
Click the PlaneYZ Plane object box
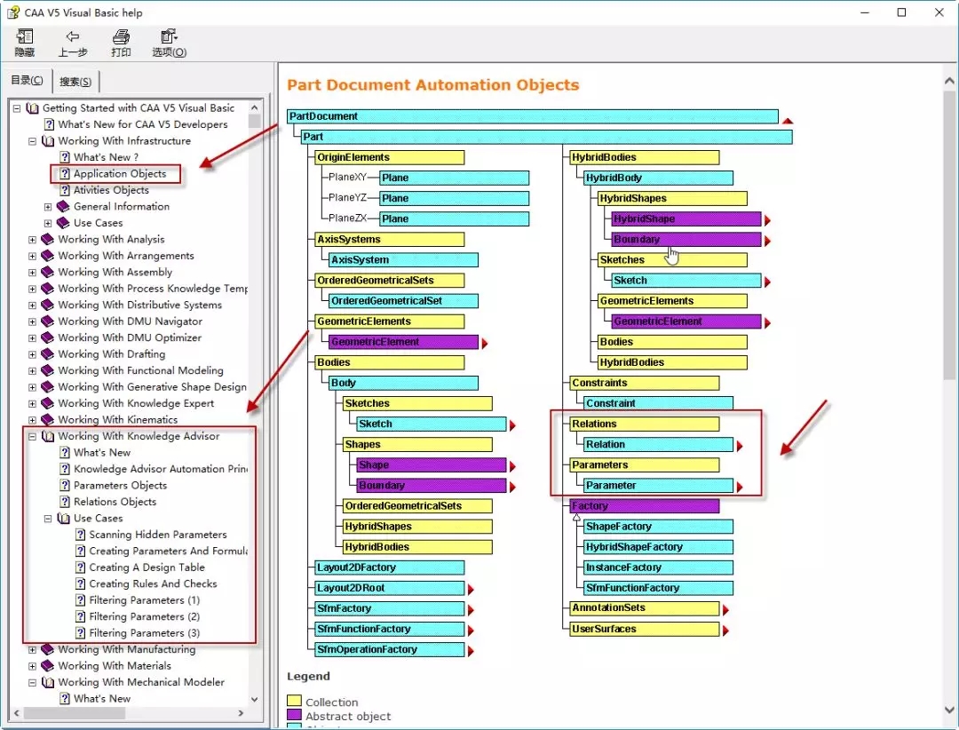click(x=454, y=198)
